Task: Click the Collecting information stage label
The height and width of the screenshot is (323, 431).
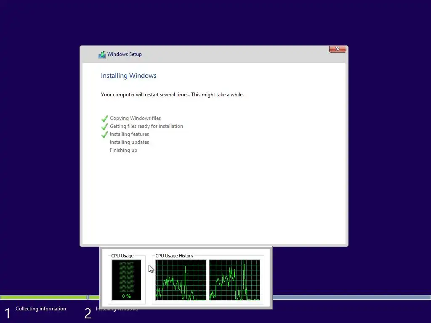Action: 41,308
